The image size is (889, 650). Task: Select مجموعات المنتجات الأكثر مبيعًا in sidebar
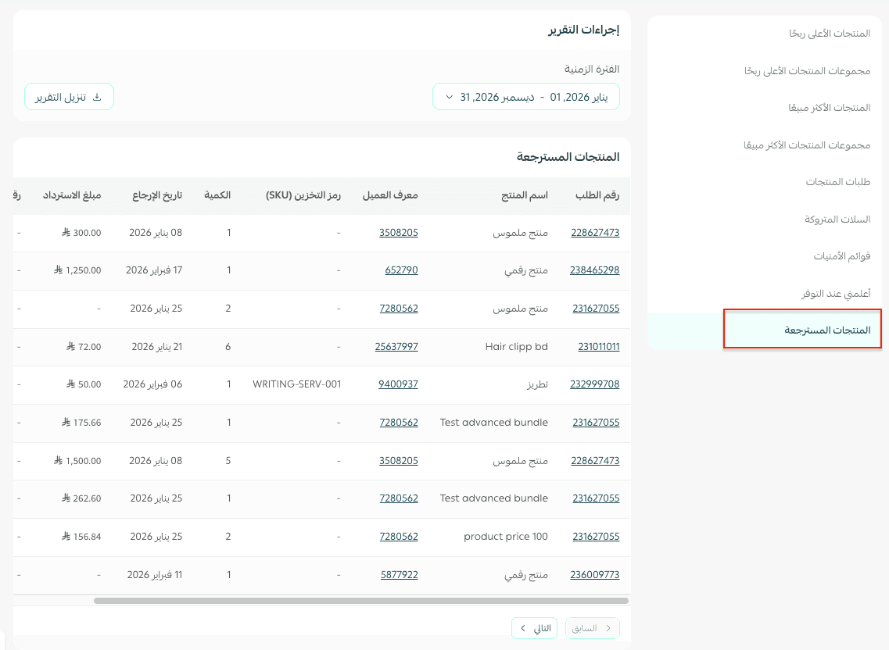tap(806, 145)
